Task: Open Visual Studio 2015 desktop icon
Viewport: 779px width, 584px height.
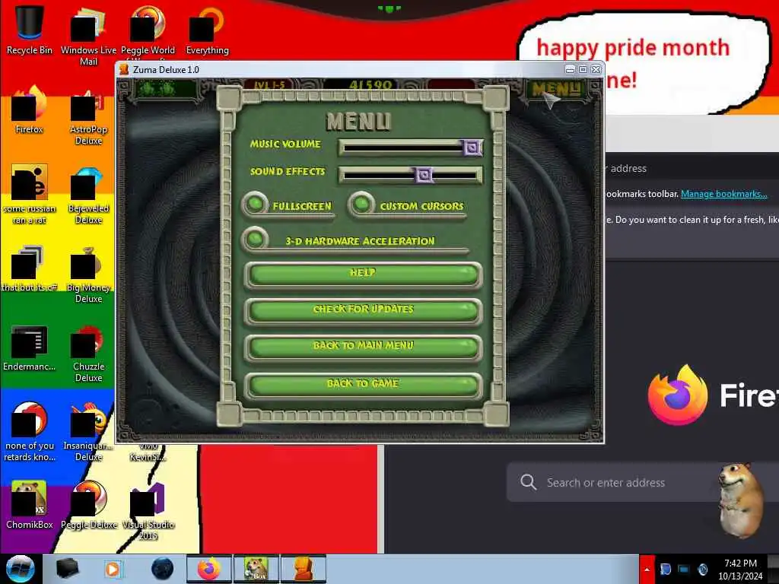Action: point(148,510)
